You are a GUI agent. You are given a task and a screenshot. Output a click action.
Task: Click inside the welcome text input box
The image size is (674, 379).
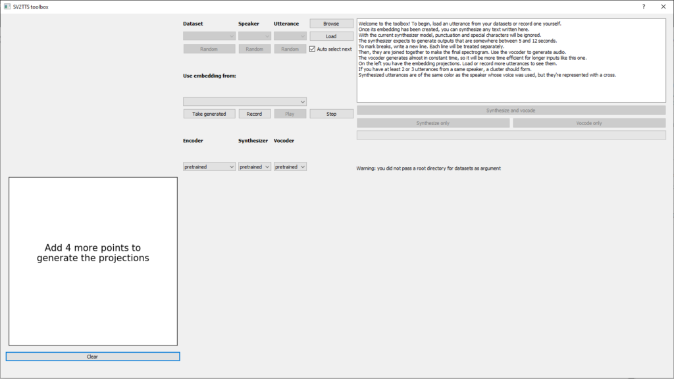(x=511, y=61)
